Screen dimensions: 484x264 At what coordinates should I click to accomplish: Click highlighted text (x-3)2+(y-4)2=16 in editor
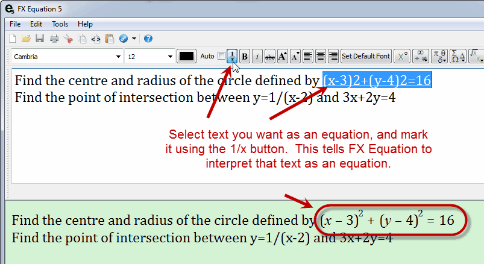point(377,80)
